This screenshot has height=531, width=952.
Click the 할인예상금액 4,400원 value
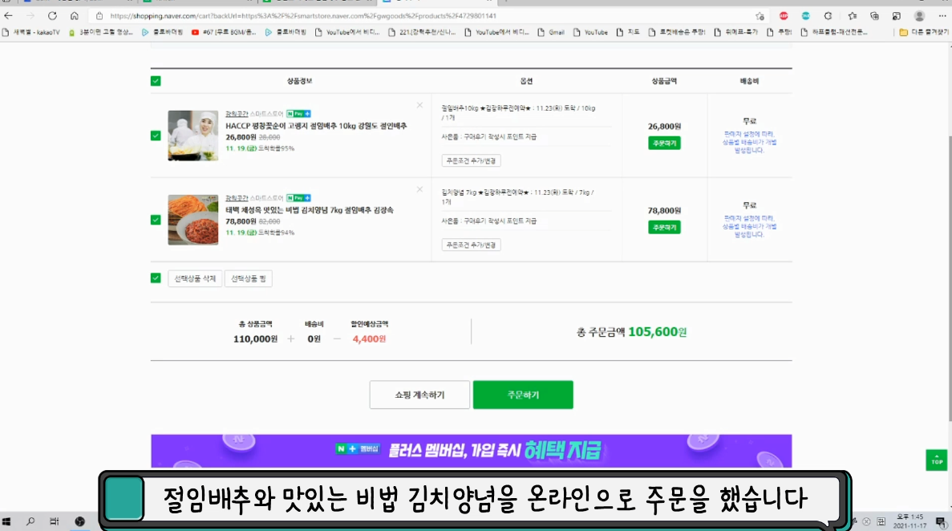click(369, 339)
